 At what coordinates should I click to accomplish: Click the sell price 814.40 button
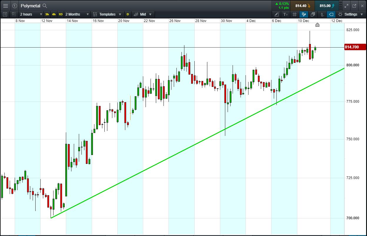coord(303,6)
